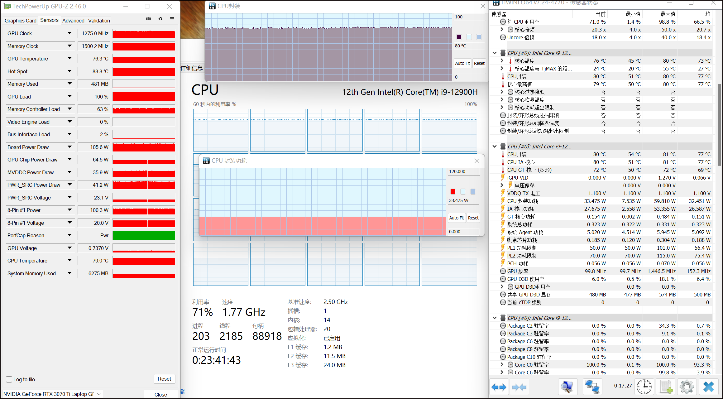The height and width of the screenshot is (399, 723).
Task: Open HWiNFO sensor settings gear icon
Action: coord(687,387)
